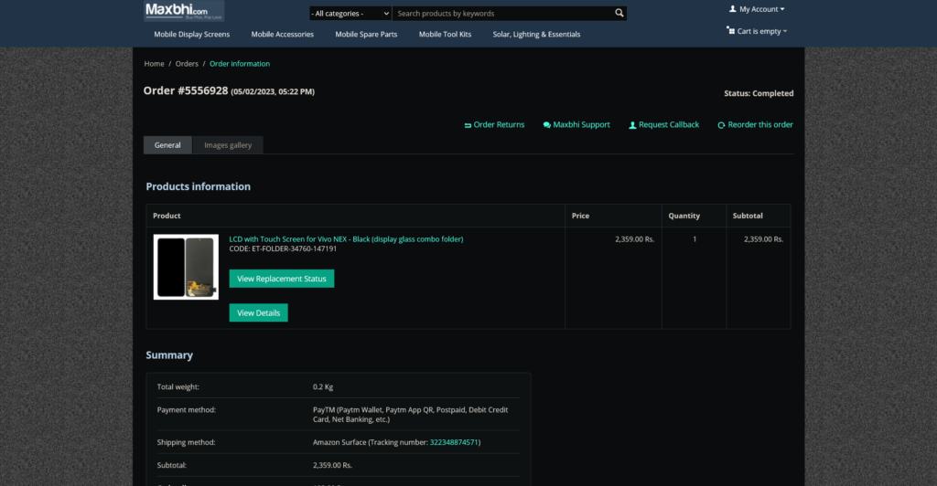Screen dimensions: 937x486
Task: Open Mobile Spare Parts menu
Action: pos(366,34)
